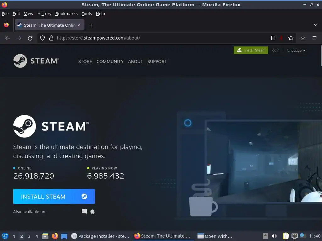This screenshot has height=241, width=322.
Task: Go back using the browser back arrow
Action: point(8,38)
